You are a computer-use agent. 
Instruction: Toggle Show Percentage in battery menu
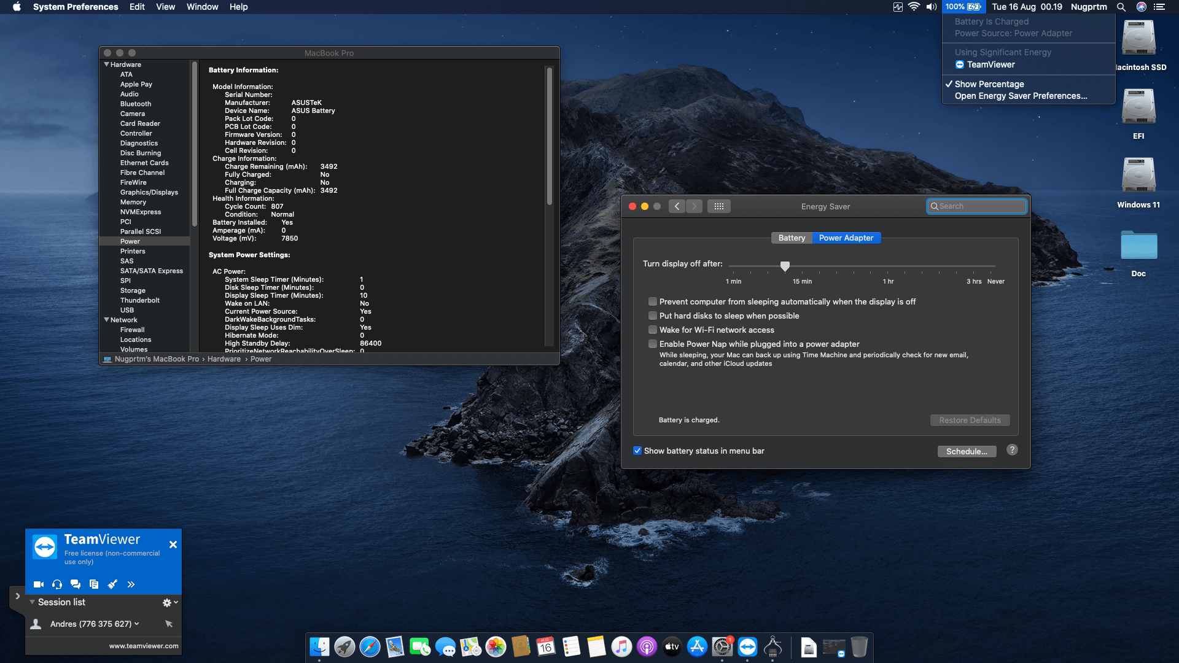tap(1029, 84)
